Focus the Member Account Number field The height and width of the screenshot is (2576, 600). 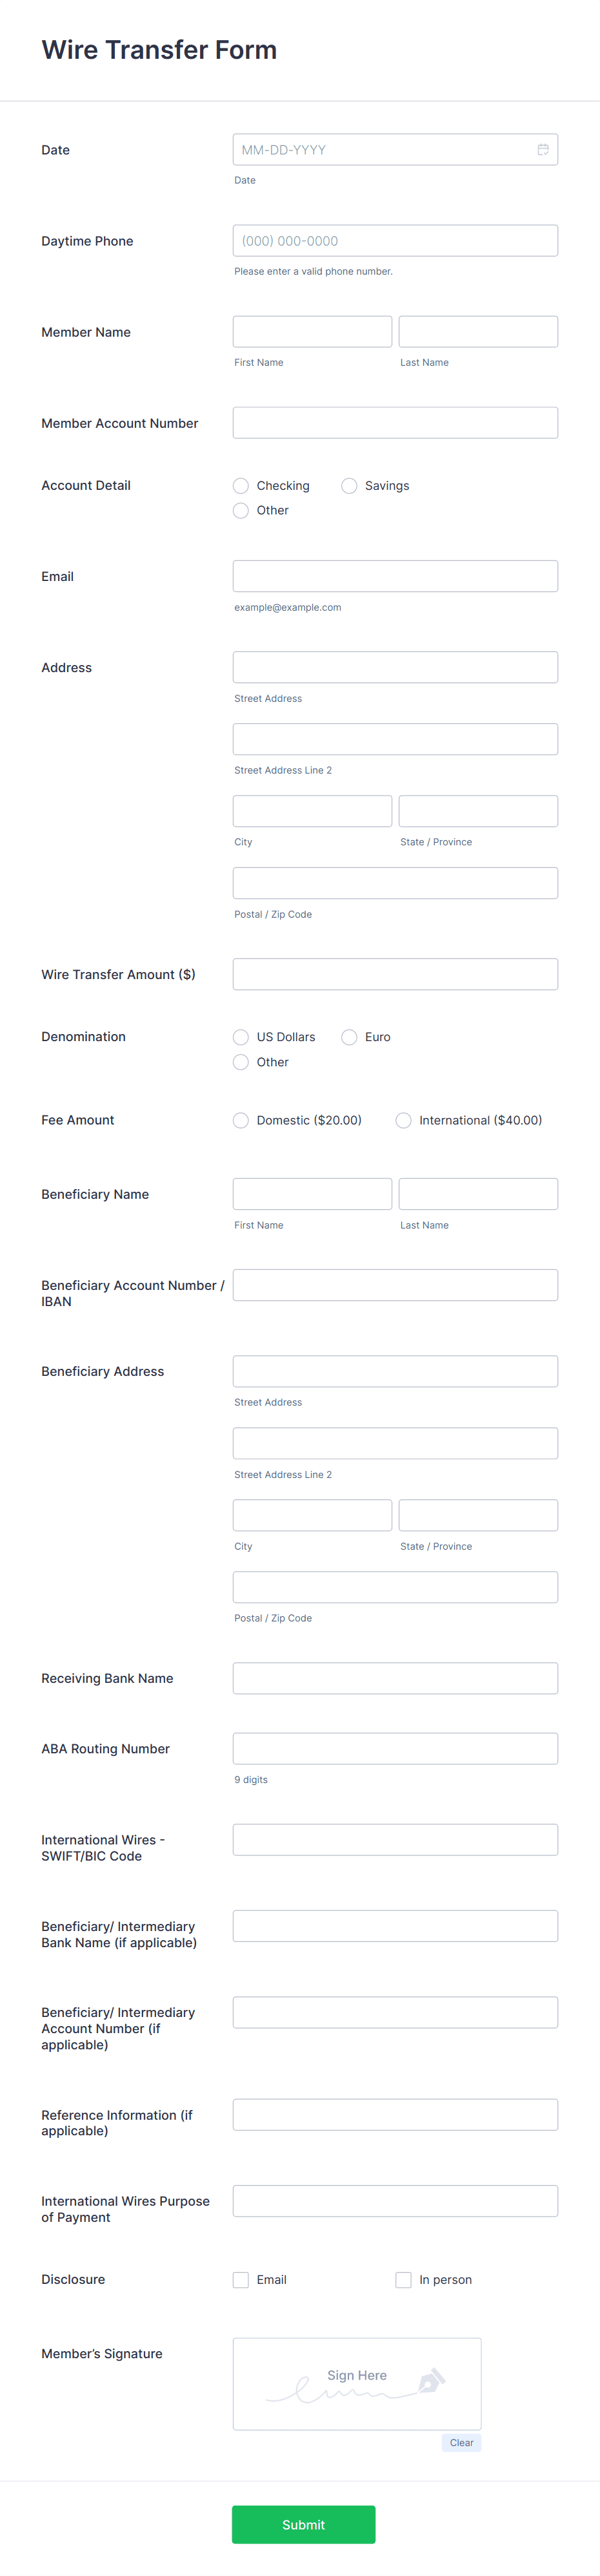394,422
